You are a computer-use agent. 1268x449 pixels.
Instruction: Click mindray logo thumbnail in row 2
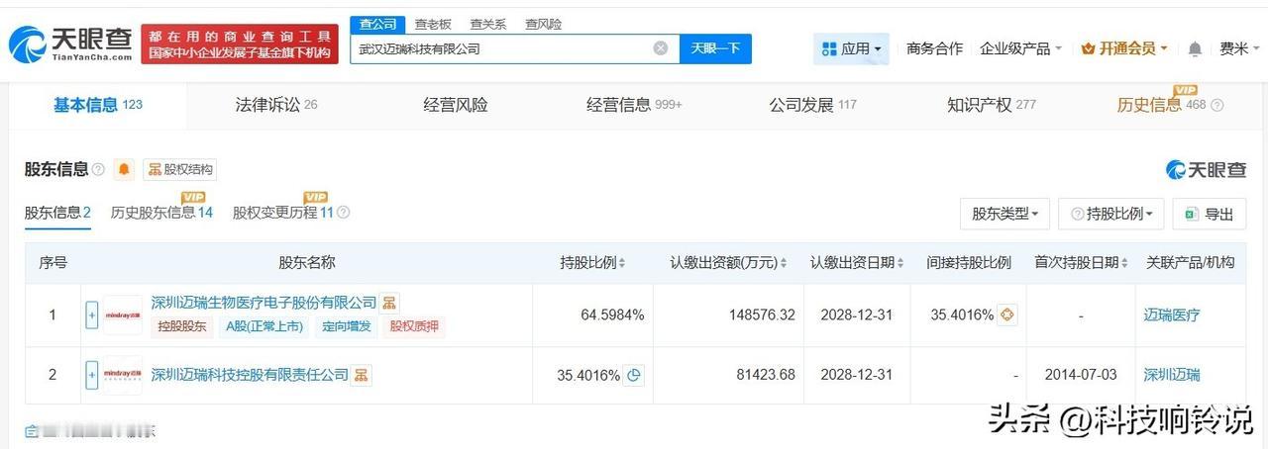click(123, 375)
